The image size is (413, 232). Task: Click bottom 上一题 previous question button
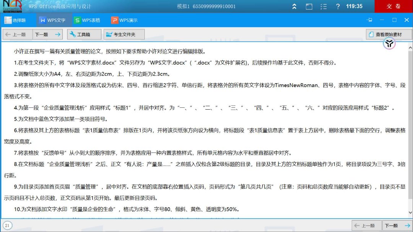click(x=366, y=226)
